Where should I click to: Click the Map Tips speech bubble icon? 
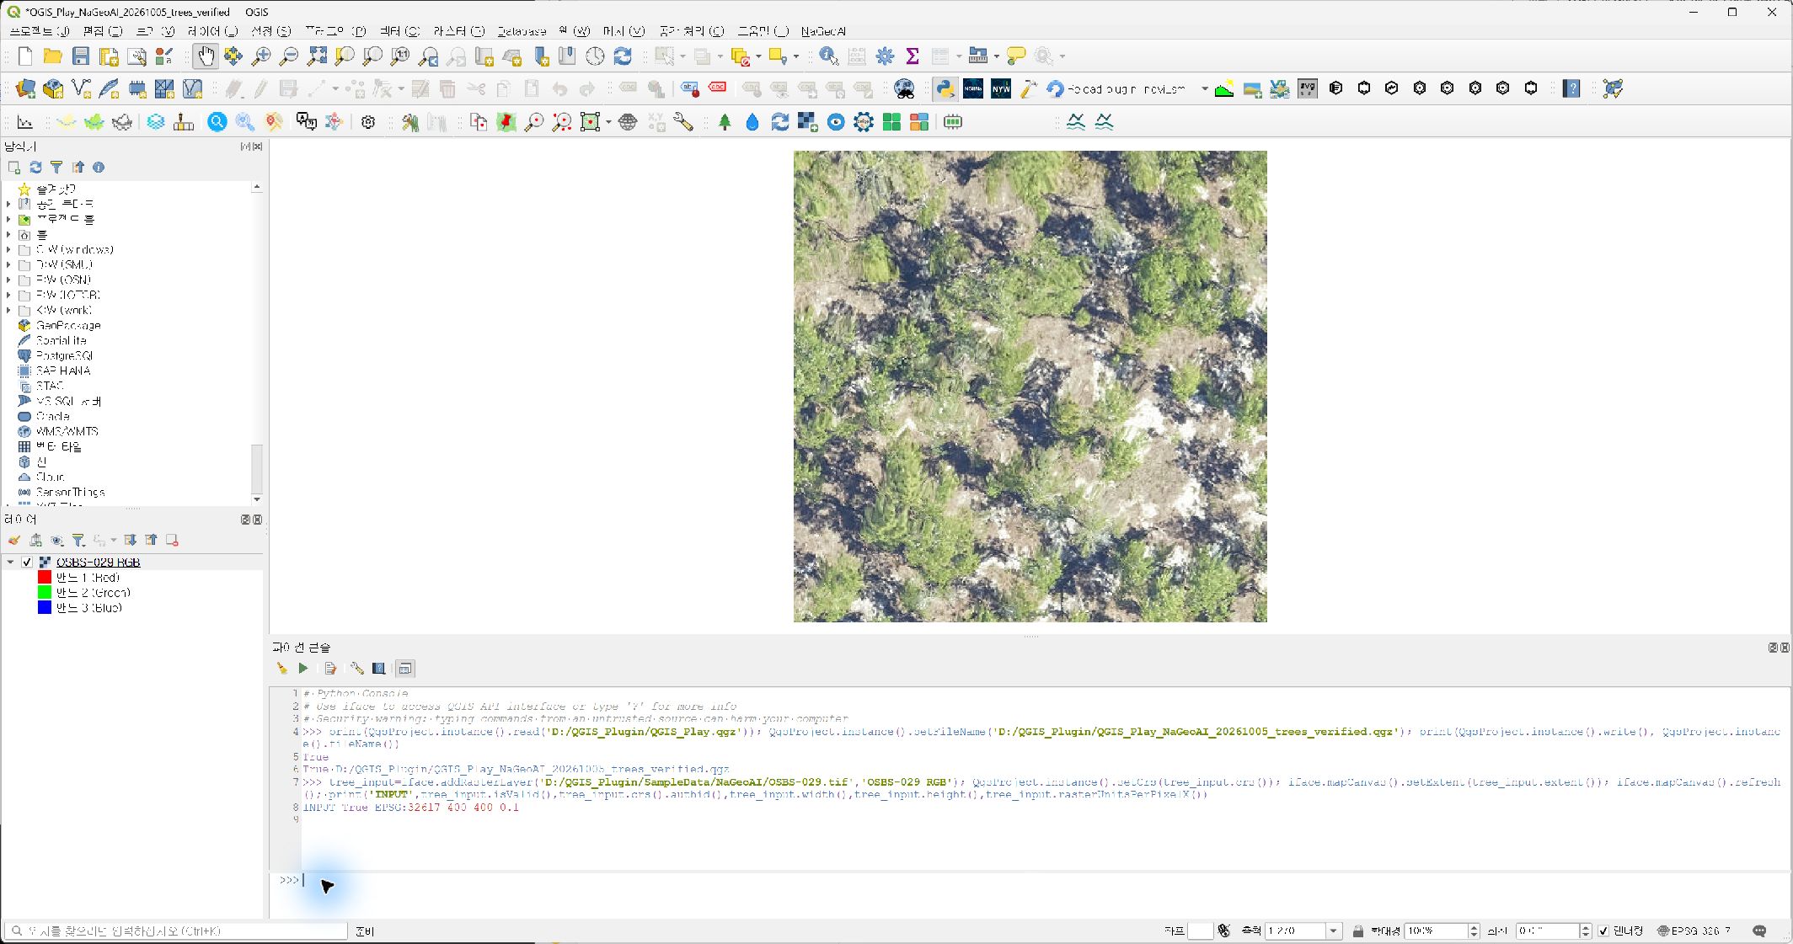1016,56
